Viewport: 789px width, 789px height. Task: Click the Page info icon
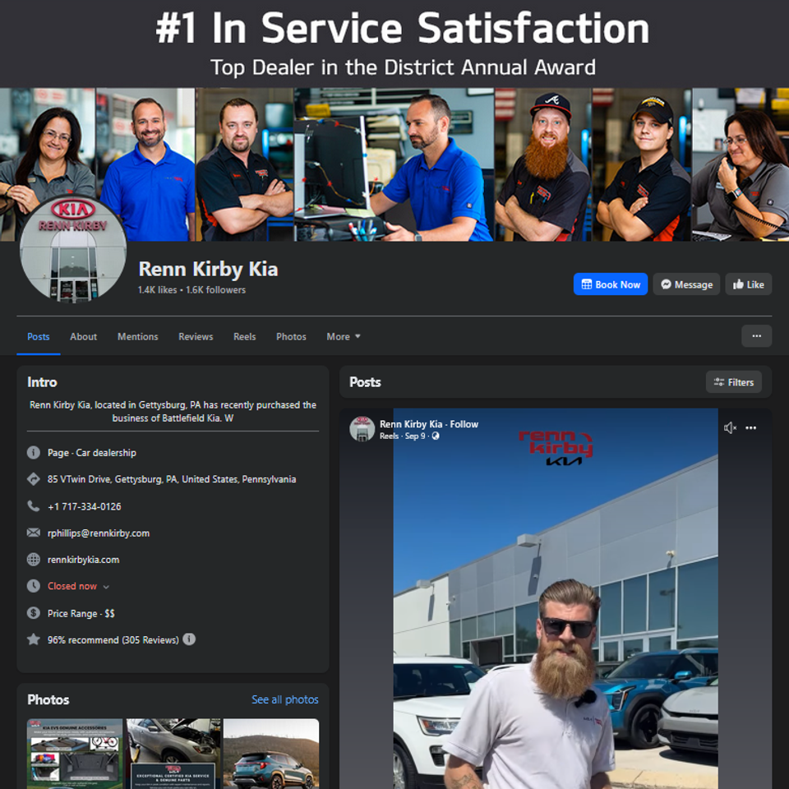click(33, 453)
